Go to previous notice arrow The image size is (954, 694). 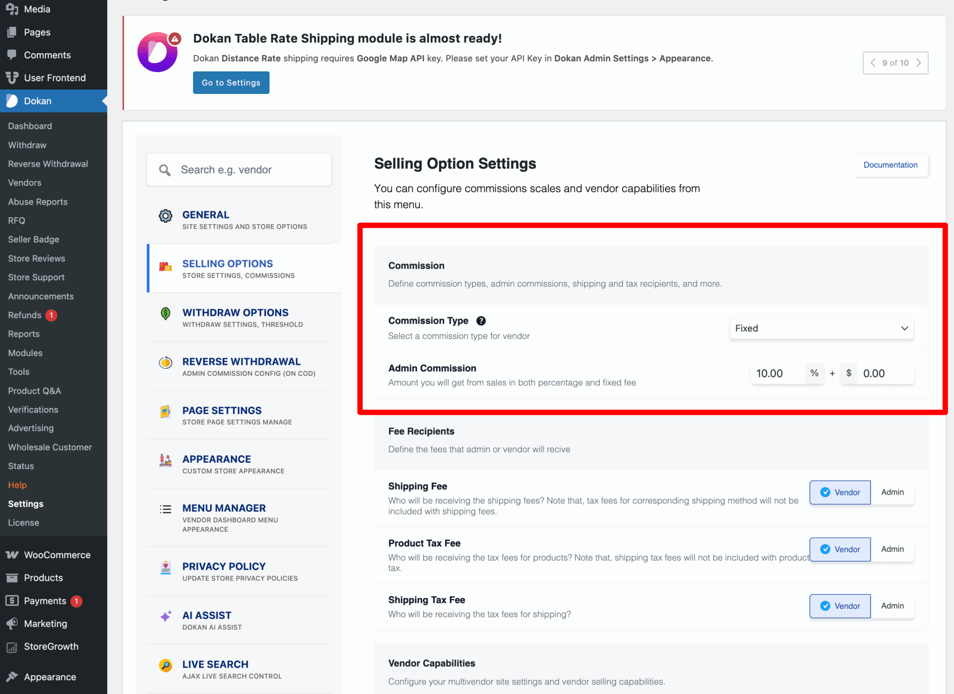click(x=873, y=63)
